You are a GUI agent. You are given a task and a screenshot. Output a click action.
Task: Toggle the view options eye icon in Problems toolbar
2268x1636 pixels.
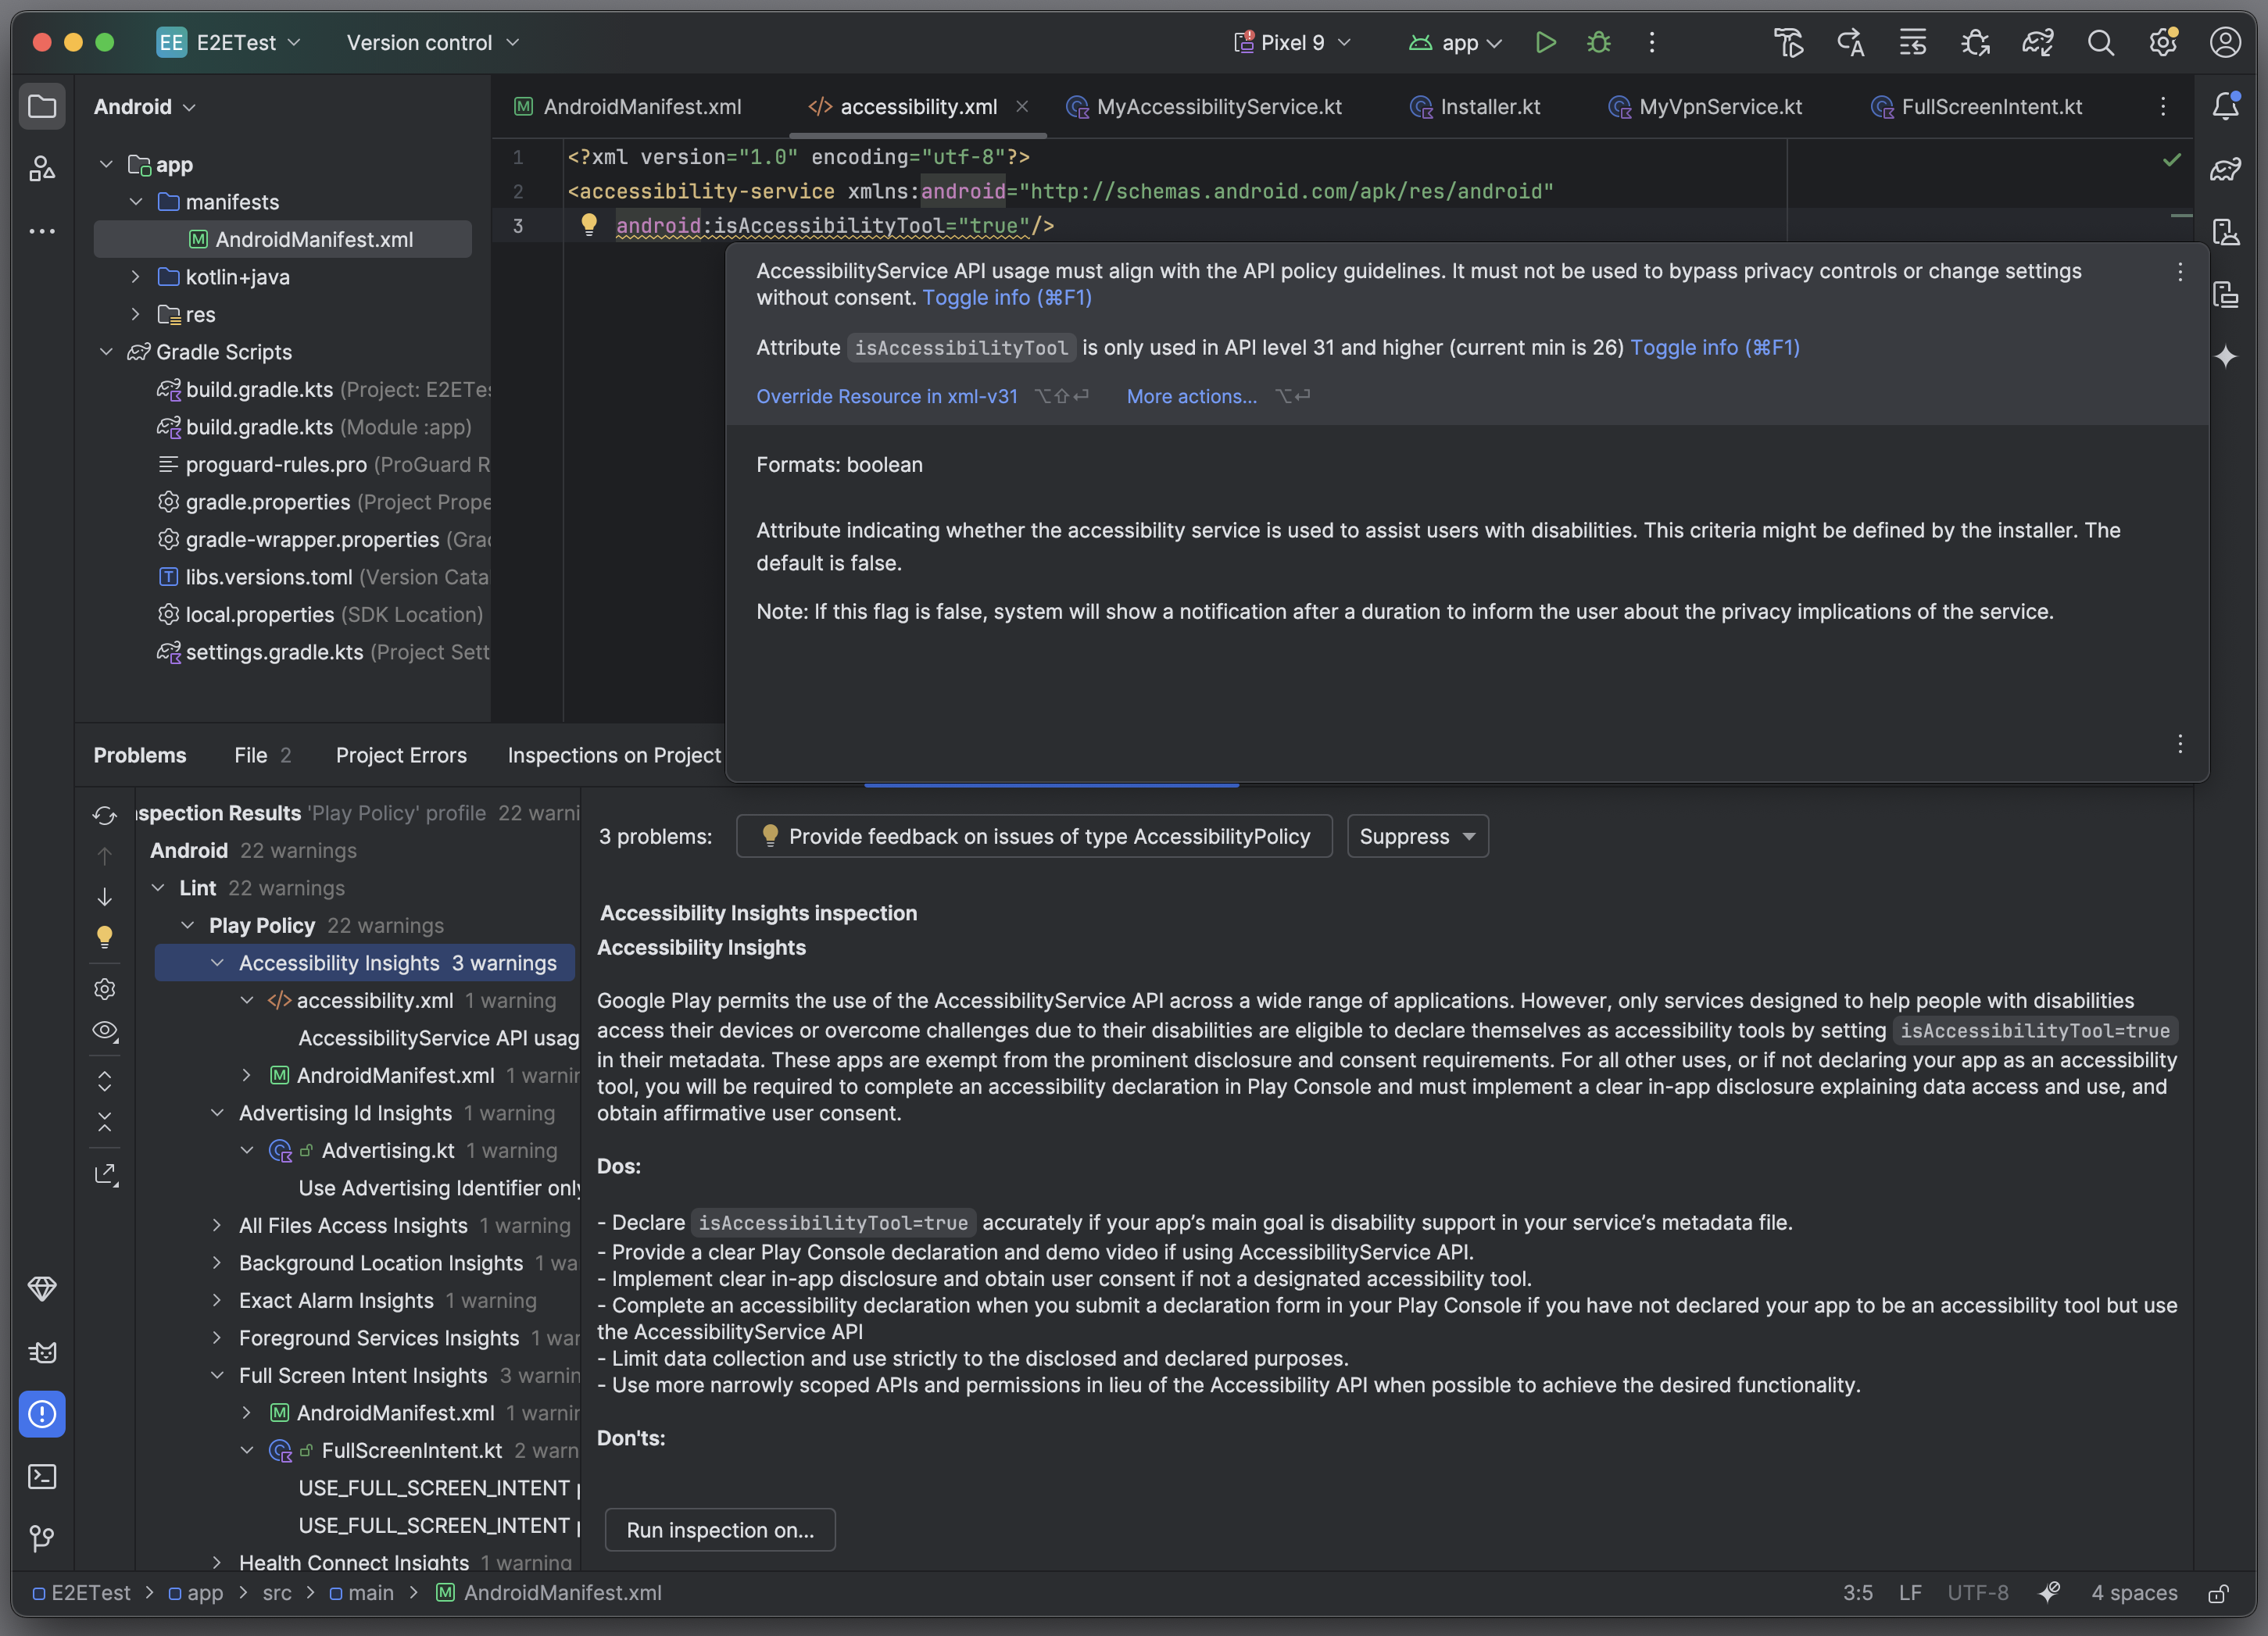click(x=105, y=1031)
